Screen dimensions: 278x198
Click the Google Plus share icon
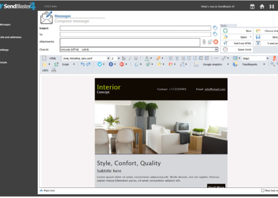click(122, 64)
